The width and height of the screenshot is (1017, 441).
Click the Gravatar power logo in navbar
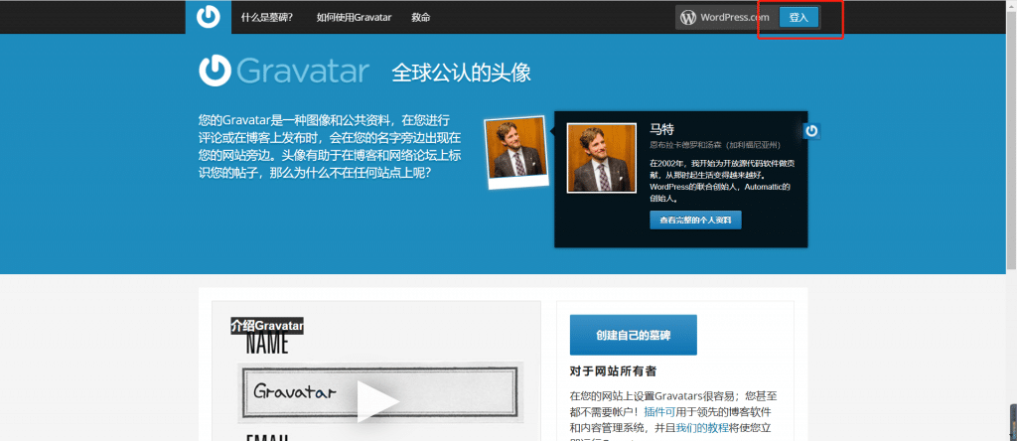click(x=209, y=17)
